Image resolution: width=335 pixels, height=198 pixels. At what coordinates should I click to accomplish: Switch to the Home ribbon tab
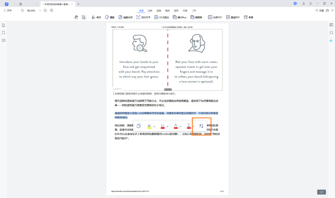pyautogui.click(x=141, y=11)
